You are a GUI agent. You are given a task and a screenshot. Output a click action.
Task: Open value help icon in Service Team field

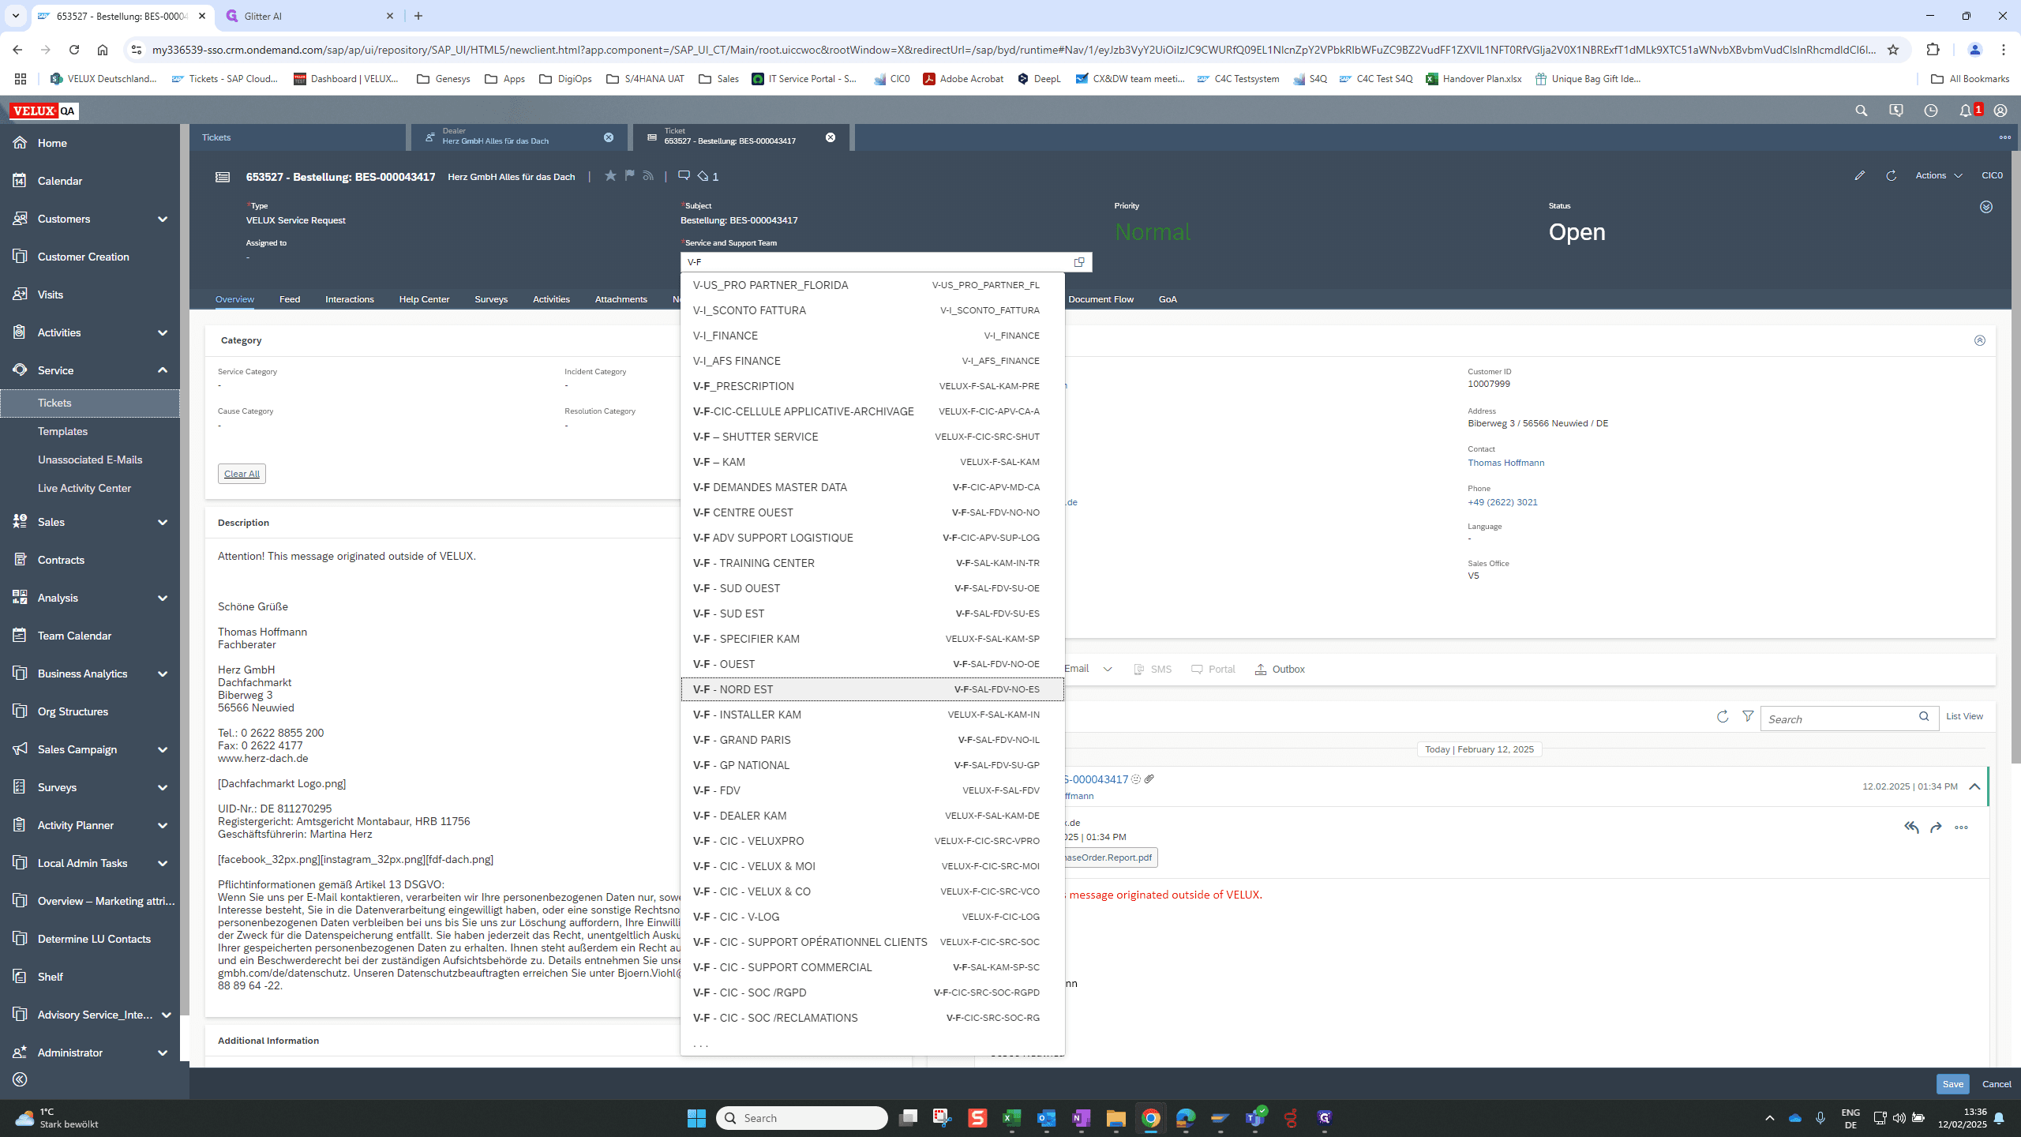[x=1079, y=262]
